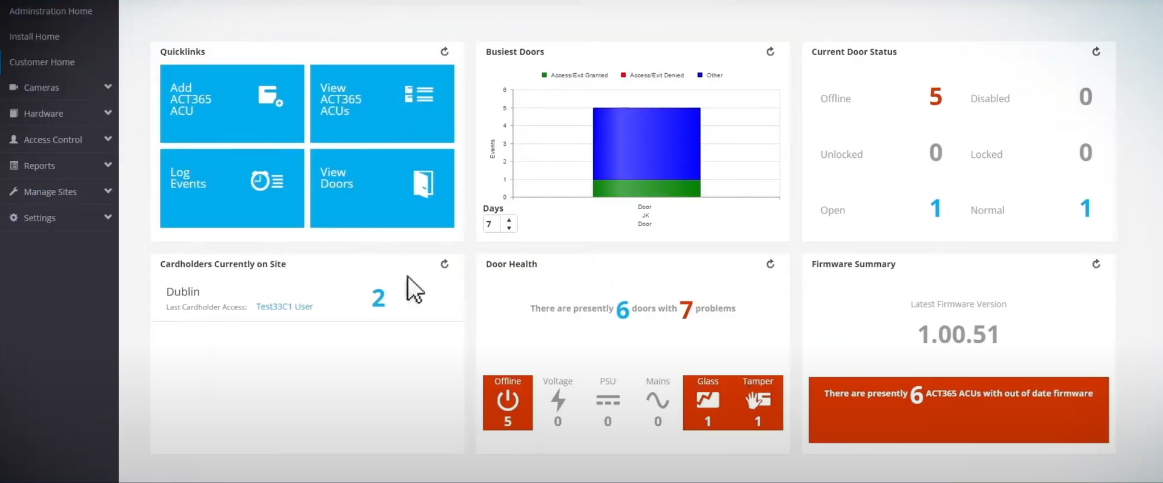Open the Test33C1 User link
Viewport: 1163px width, 483px height.
pos(284,307)
